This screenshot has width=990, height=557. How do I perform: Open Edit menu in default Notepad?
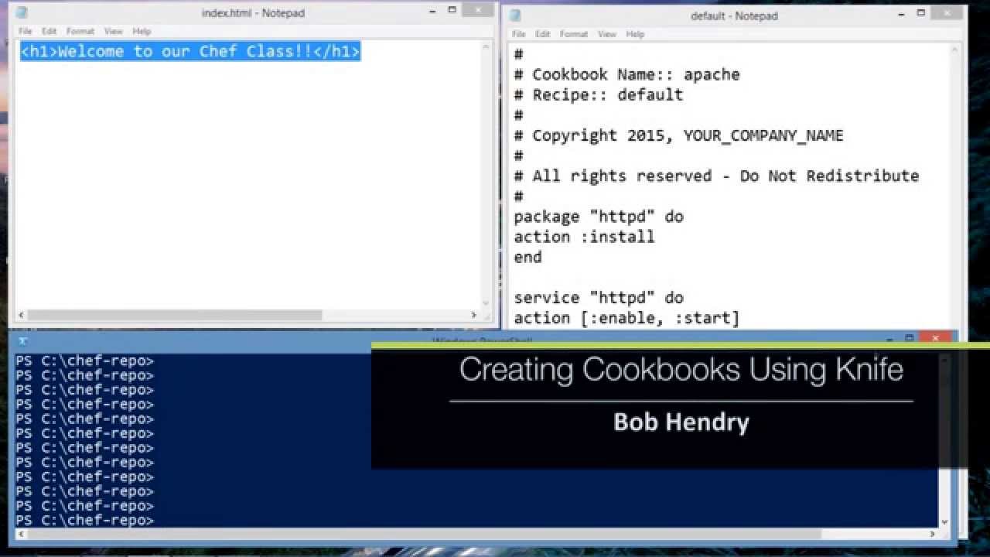tap(543, 34)
